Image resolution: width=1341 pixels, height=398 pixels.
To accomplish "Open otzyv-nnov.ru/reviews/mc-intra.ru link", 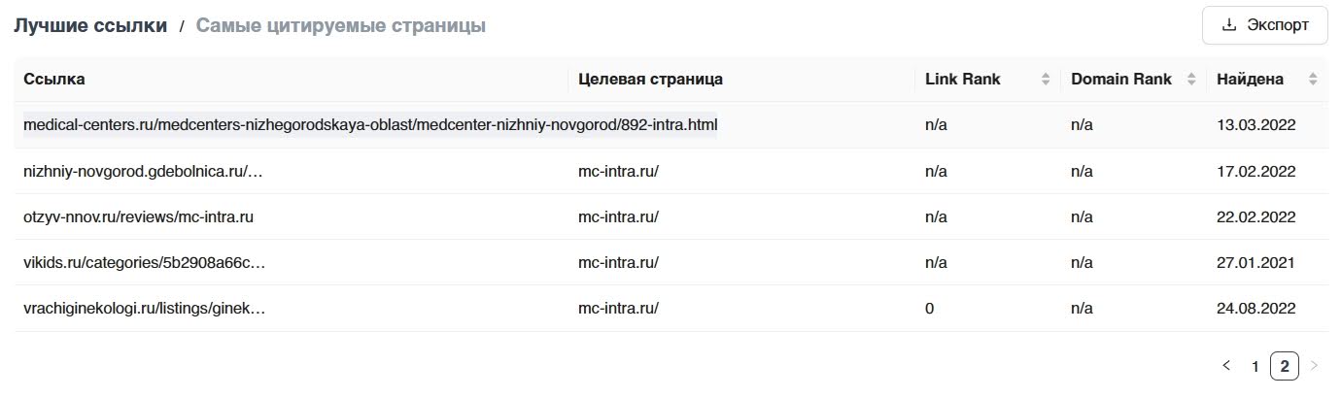I will pyautogui.click(x=138, y=217).
